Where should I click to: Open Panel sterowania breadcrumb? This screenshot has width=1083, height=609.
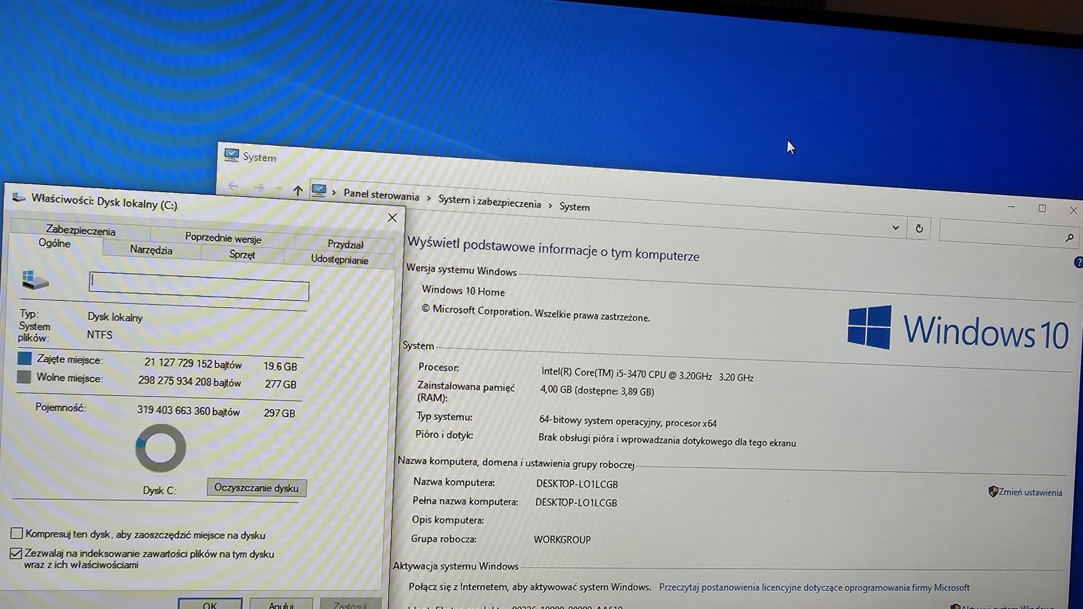click(x=381, y=195)
